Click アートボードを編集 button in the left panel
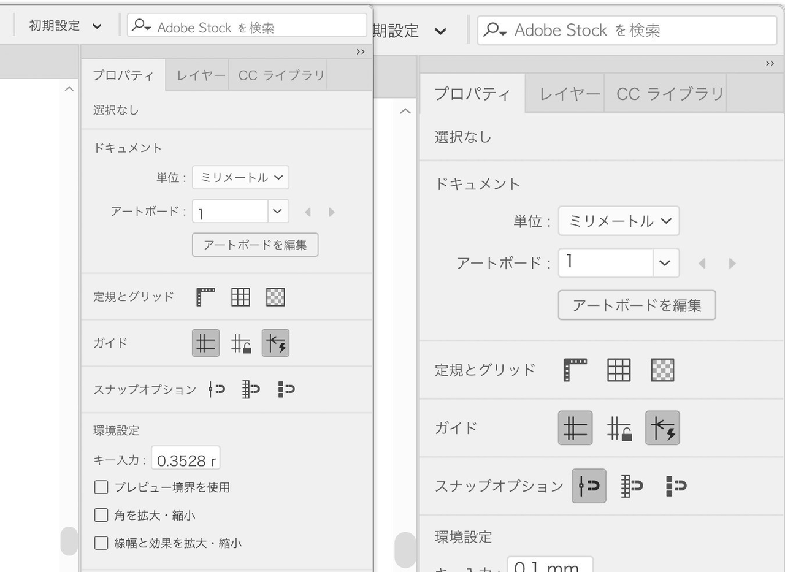Screen dimensions: 785x572 pos(255,245)
